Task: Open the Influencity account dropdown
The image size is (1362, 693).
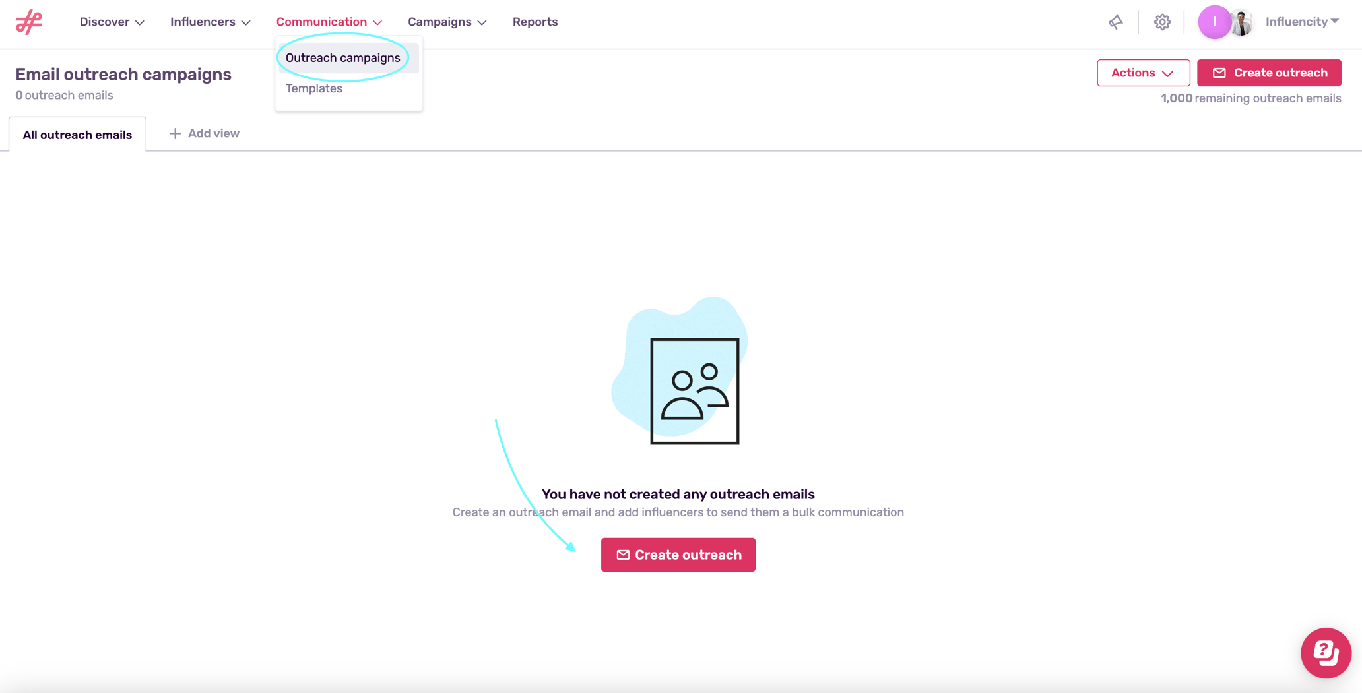Action: tap(1302, 22)
